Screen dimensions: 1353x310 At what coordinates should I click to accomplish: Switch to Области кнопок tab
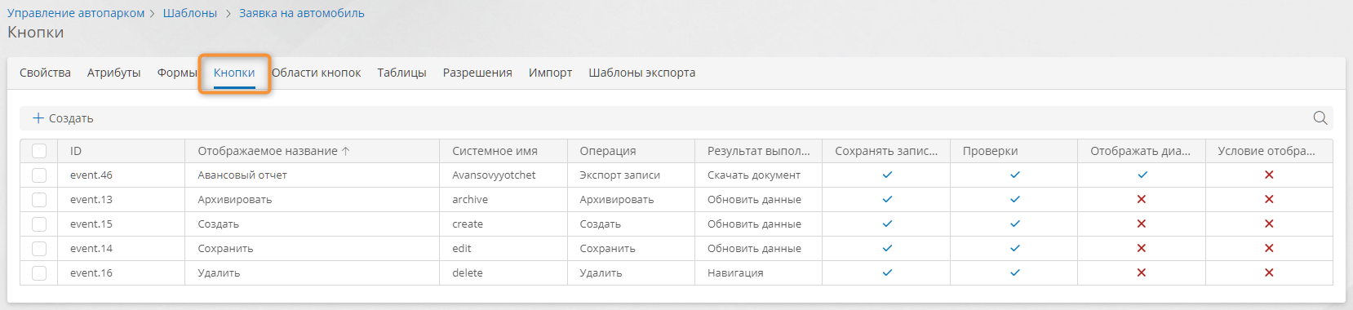[316, 73]
